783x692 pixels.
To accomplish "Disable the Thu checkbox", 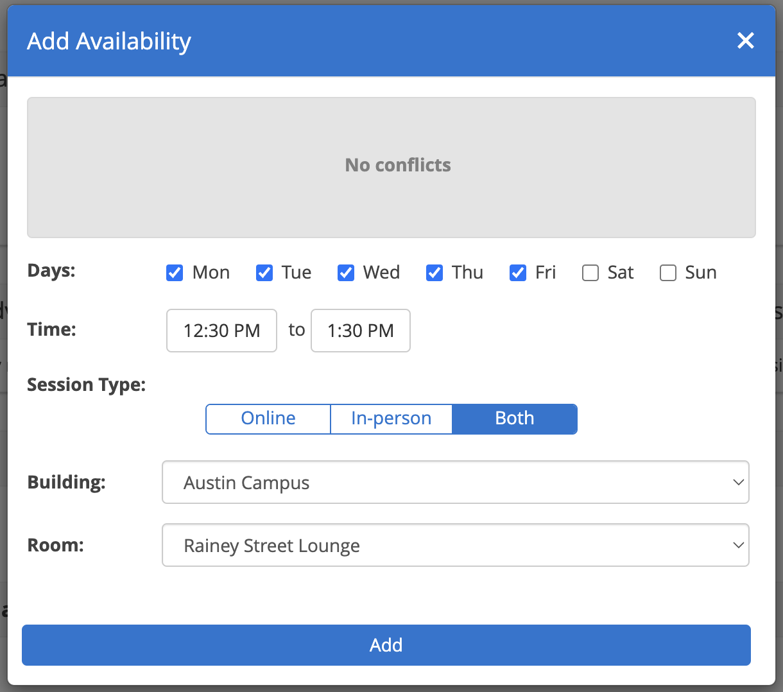I will tap(435, 273).
